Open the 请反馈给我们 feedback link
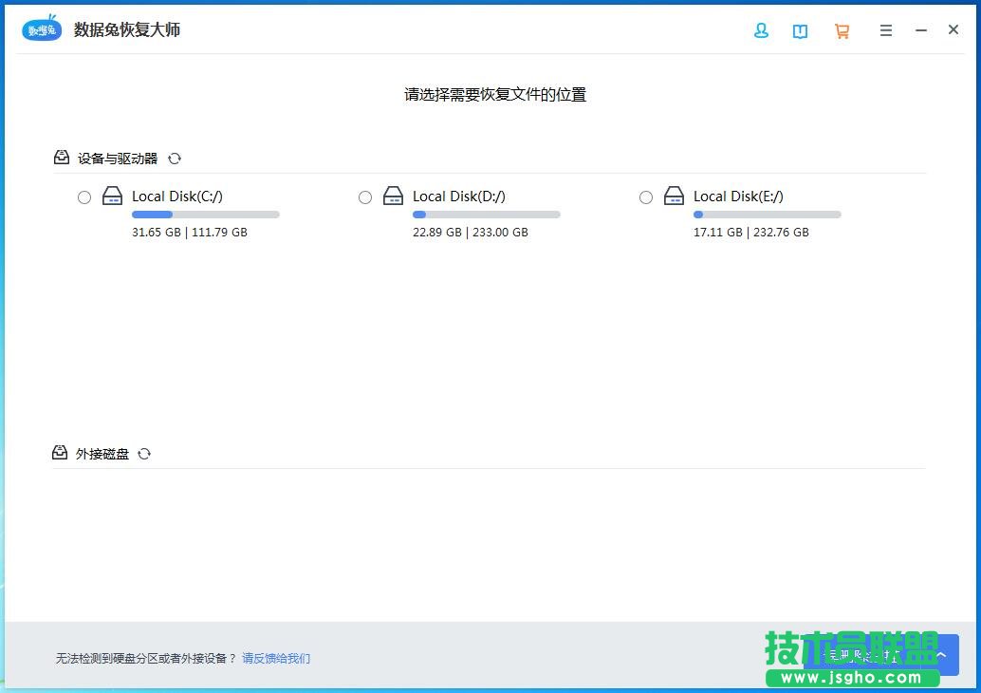 [275, 658]
